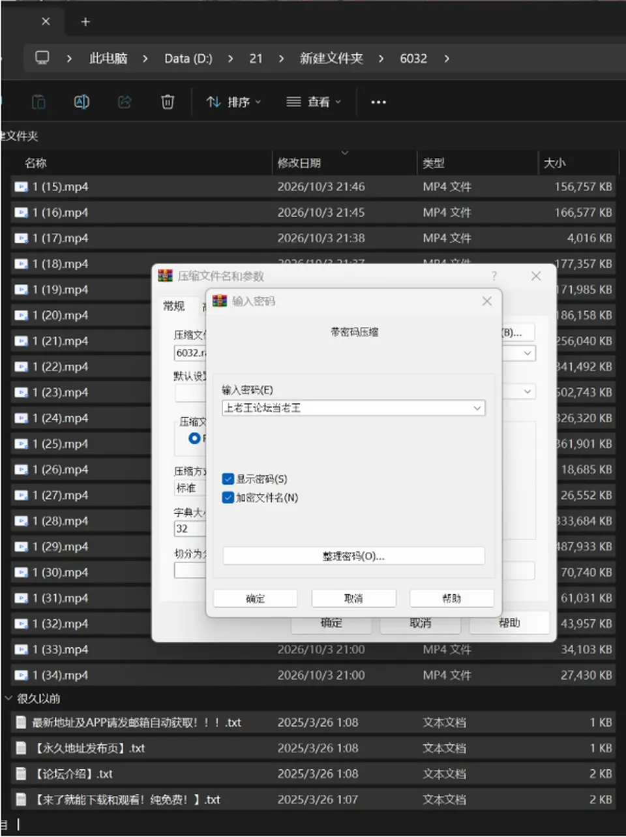The height and width of the screenshot is (837, 626).
Task: Select the radio button under 压缩文件格式
Action: 194,438
